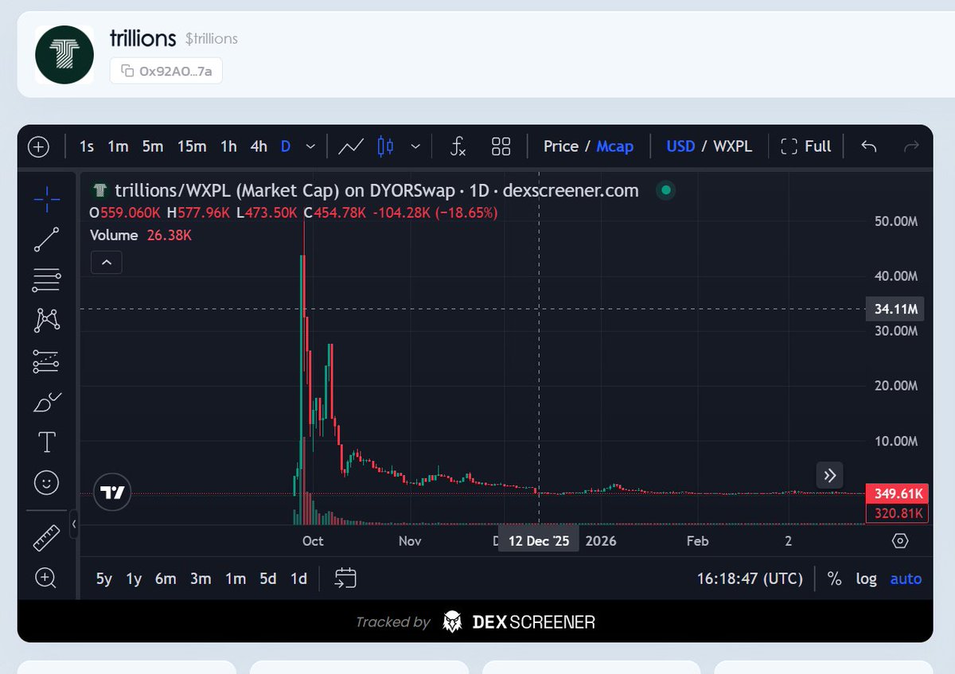This screenshot has height=674, width=955.
Task: Select the text annotation tool
Action: (47, 442)
